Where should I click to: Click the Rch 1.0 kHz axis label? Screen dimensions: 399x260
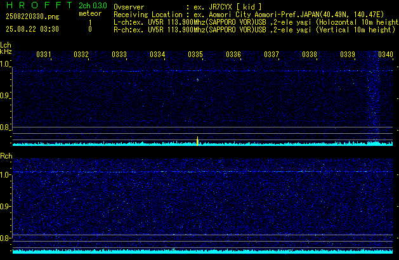click(x=5, y=175)
